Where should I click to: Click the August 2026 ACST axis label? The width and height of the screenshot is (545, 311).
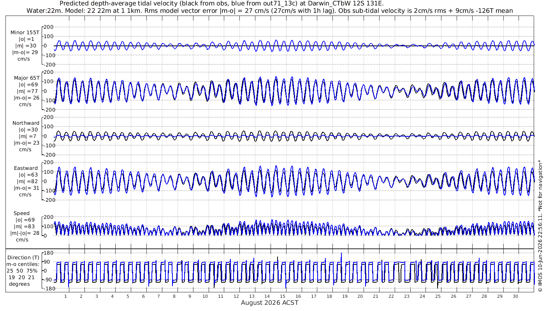click(x=270, y=302)
